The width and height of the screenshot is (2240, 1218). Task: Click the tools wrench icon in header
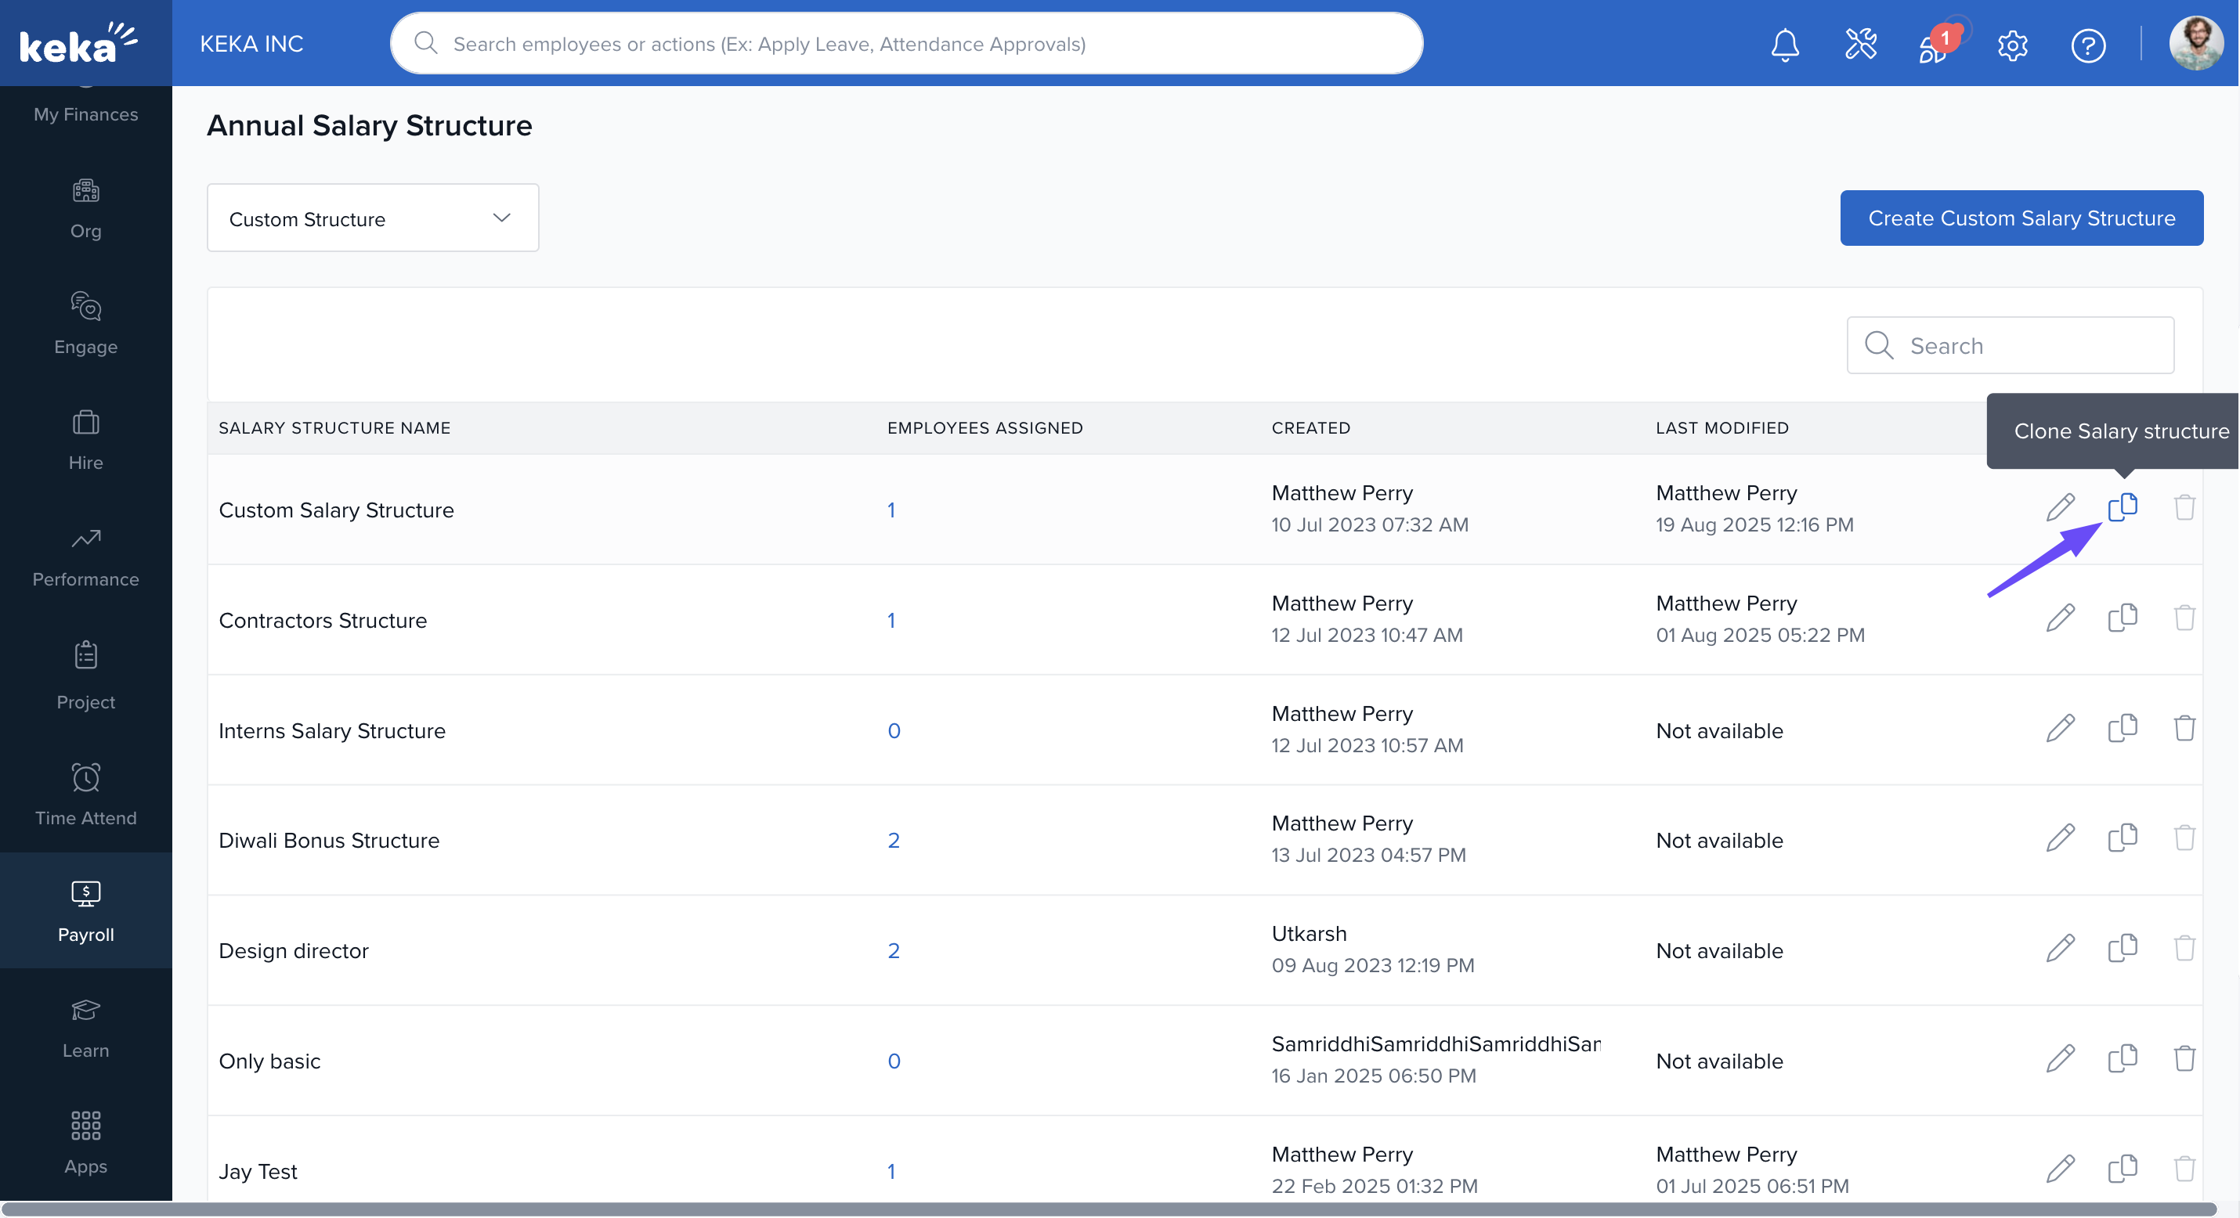pos(1860,45)
